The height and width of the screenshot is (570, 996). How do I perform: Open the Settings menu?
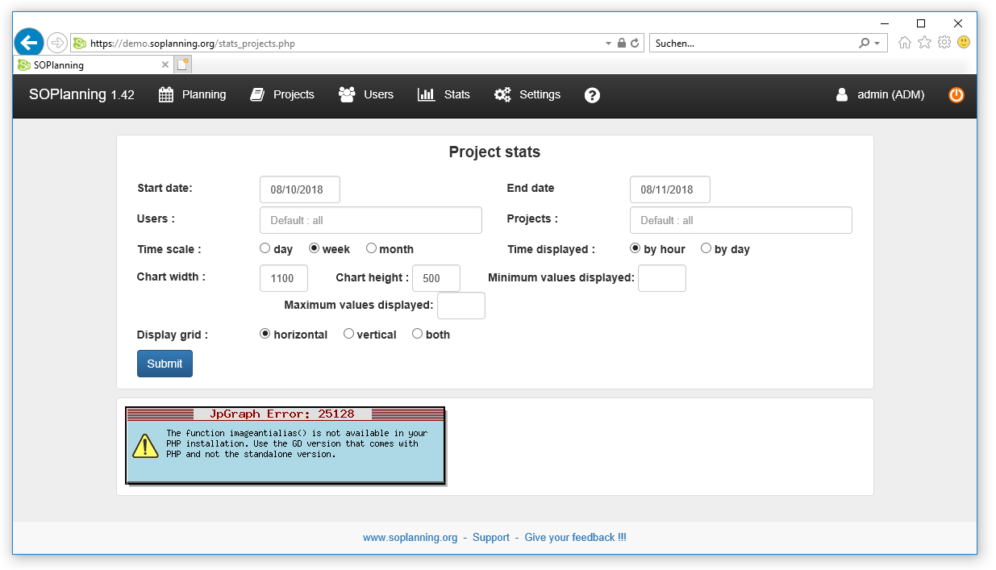(x=527, y=95)
